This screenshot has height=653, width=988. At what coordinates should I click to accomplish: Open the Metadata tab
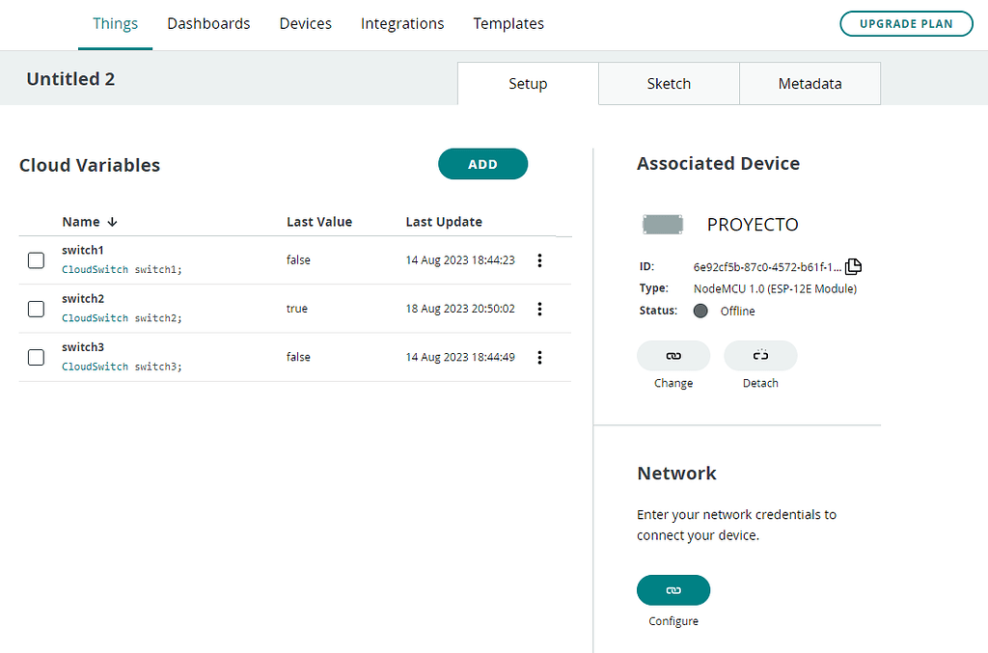(810, 84)
